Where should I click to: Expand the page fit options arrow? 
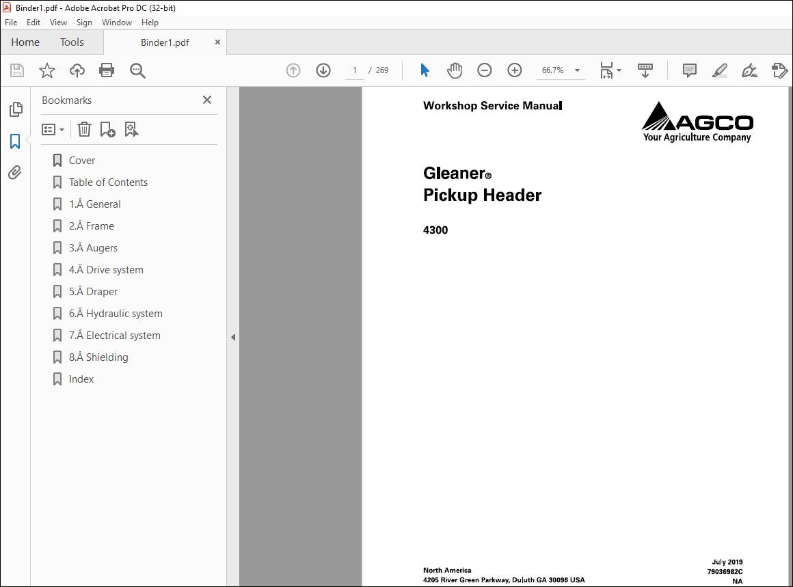[619, 70]
